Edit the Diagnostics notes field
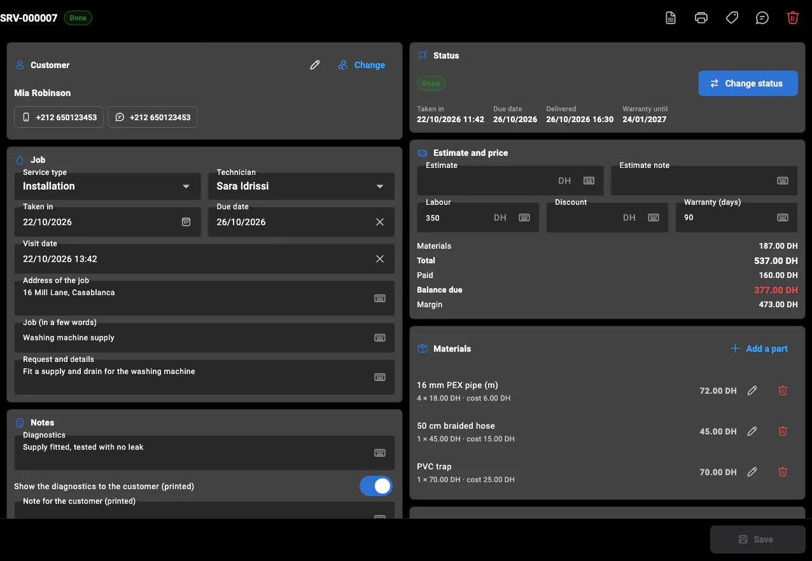 204,452
